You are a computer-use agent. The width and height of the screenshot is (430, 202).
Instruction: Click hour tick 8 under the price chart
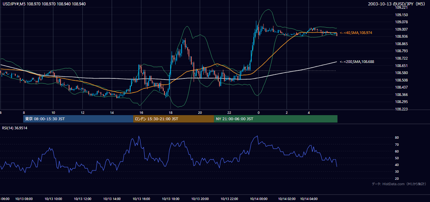pos(24,112)
